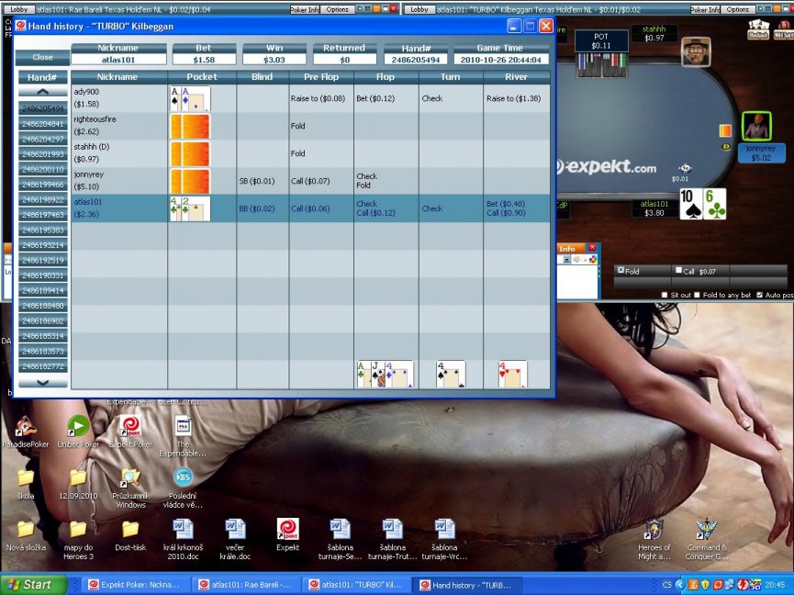Open Options on the Rae Bareli table
Viewport: 794px width, 595px height.
tap(337, 9)
